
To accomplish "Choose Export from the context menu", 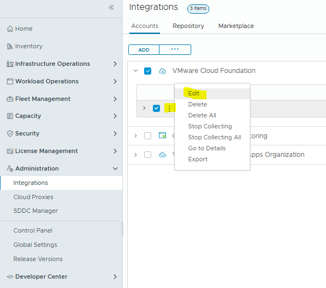I will tap(212, 160).
